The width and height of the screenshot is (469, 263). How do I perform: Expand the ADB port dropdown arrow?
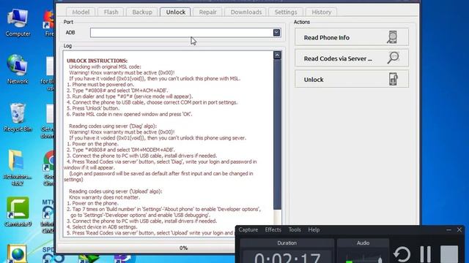pos(276,32)
